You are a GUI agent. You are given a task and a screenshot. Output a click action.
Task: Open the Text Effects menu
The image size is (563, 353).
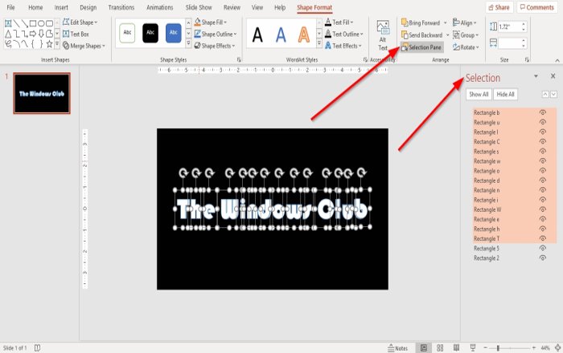click(343, 46)
